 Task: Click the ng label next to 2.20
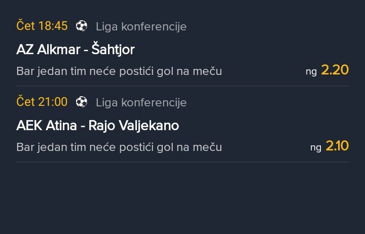(x=311, y=71)
